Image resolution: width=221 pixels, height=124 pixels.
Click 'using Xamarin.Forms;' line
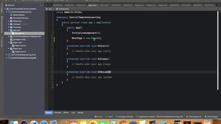pyautogui.click(x=69, y=12)
